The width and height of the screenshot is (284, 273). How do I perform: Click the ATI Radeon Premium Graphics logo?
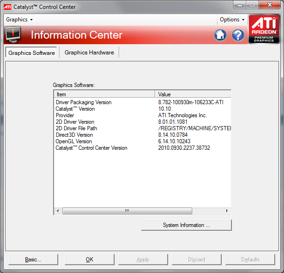(x=264, y=29)
